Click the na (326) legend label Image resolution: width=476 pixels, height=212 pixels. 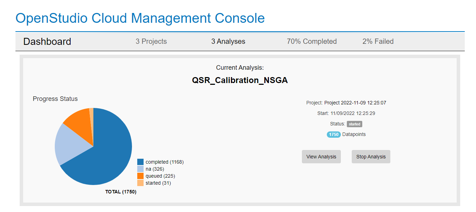coord(155,169)
